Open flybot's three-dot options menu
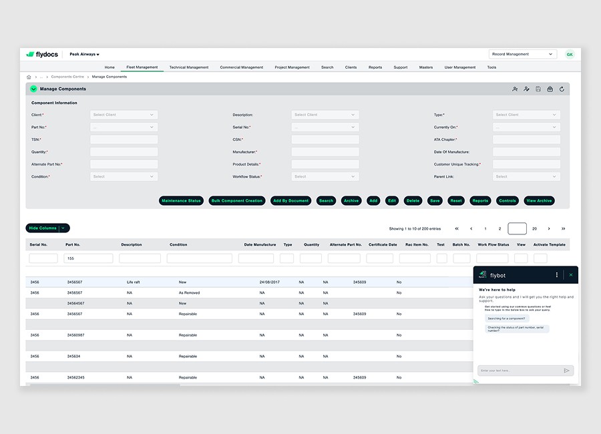Screen dimensions: 601x434 point(557,274)
